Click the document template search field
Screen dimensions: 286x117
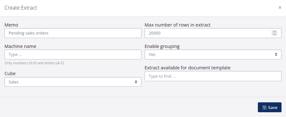213,76
